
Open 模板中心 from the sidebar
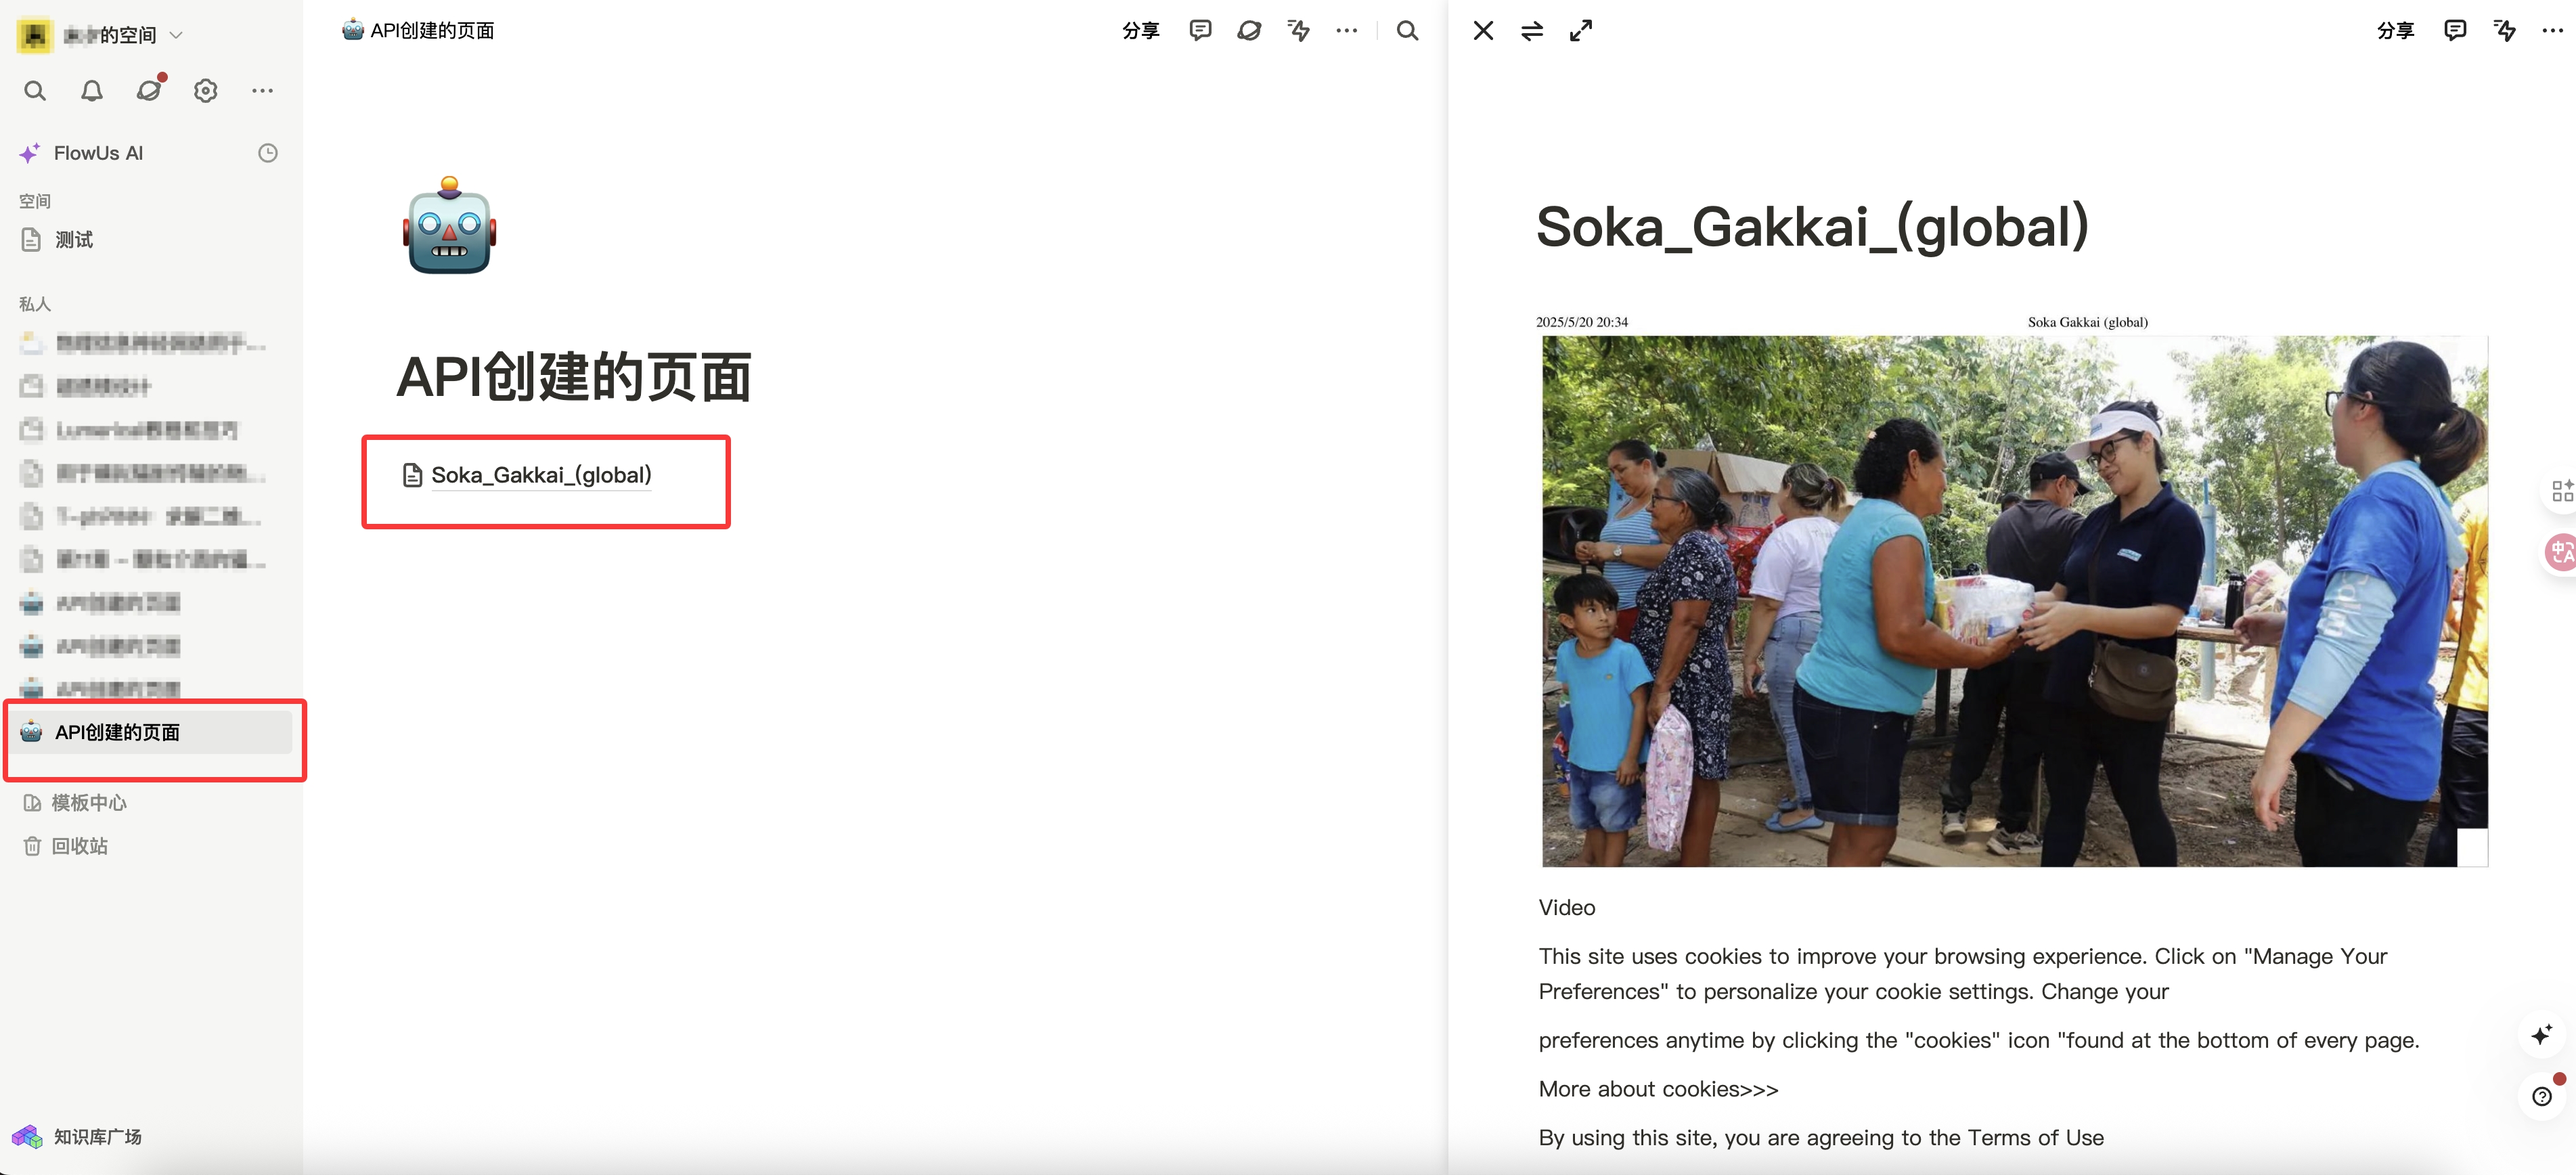point(89,802)
